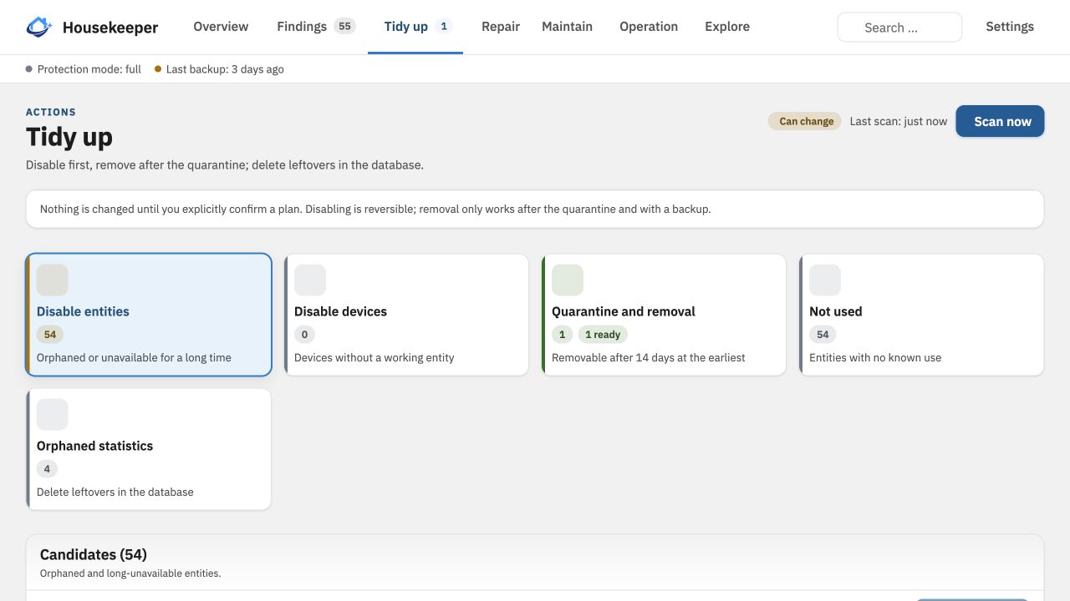1070x601 pixels.
Task: Click the "Last scan: just now" text
Action: 899,121
